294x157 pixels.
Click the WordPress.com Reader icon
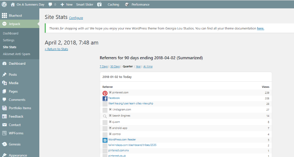coord(105,140)
